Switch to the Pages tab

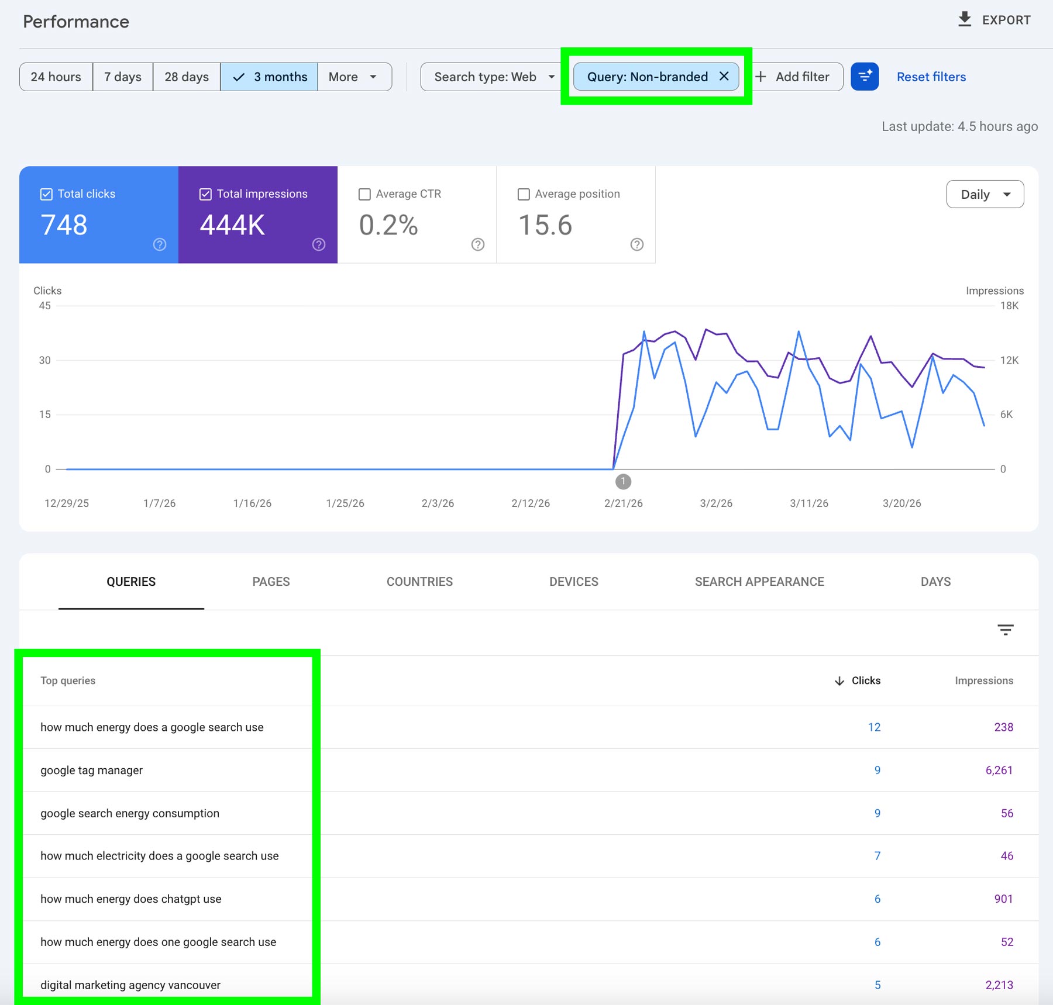click(x=271, y=582)
